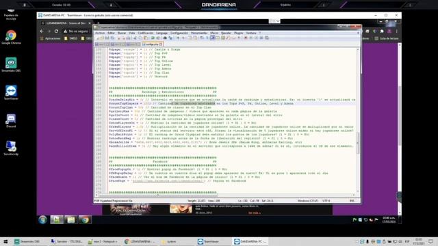Image resolution: width=438 pixels, height=246 pixels.
Task: Open Google Chrome desktop shortcut
Action: click(11, 38)
